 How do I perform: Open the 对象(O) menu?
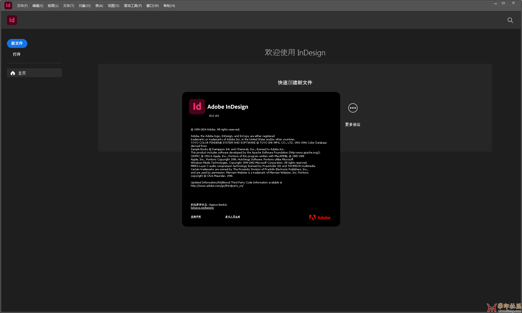(85, 6)
